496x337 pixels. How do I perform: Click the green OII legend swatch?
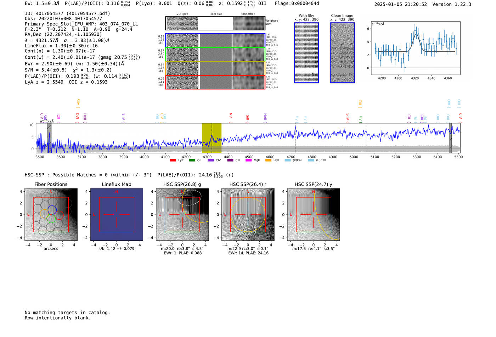(x=192, y=160)
